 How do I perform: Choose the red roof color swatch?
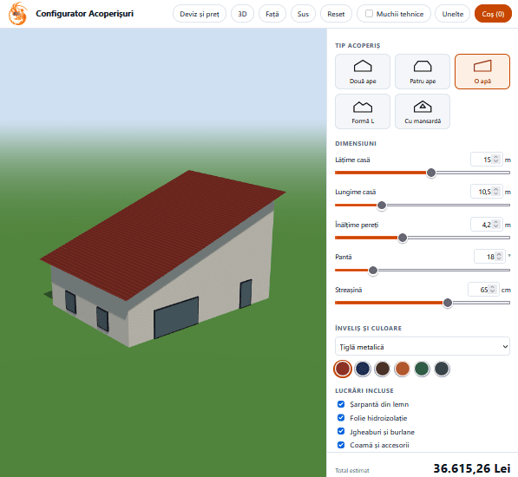click(x=343, y=369)
